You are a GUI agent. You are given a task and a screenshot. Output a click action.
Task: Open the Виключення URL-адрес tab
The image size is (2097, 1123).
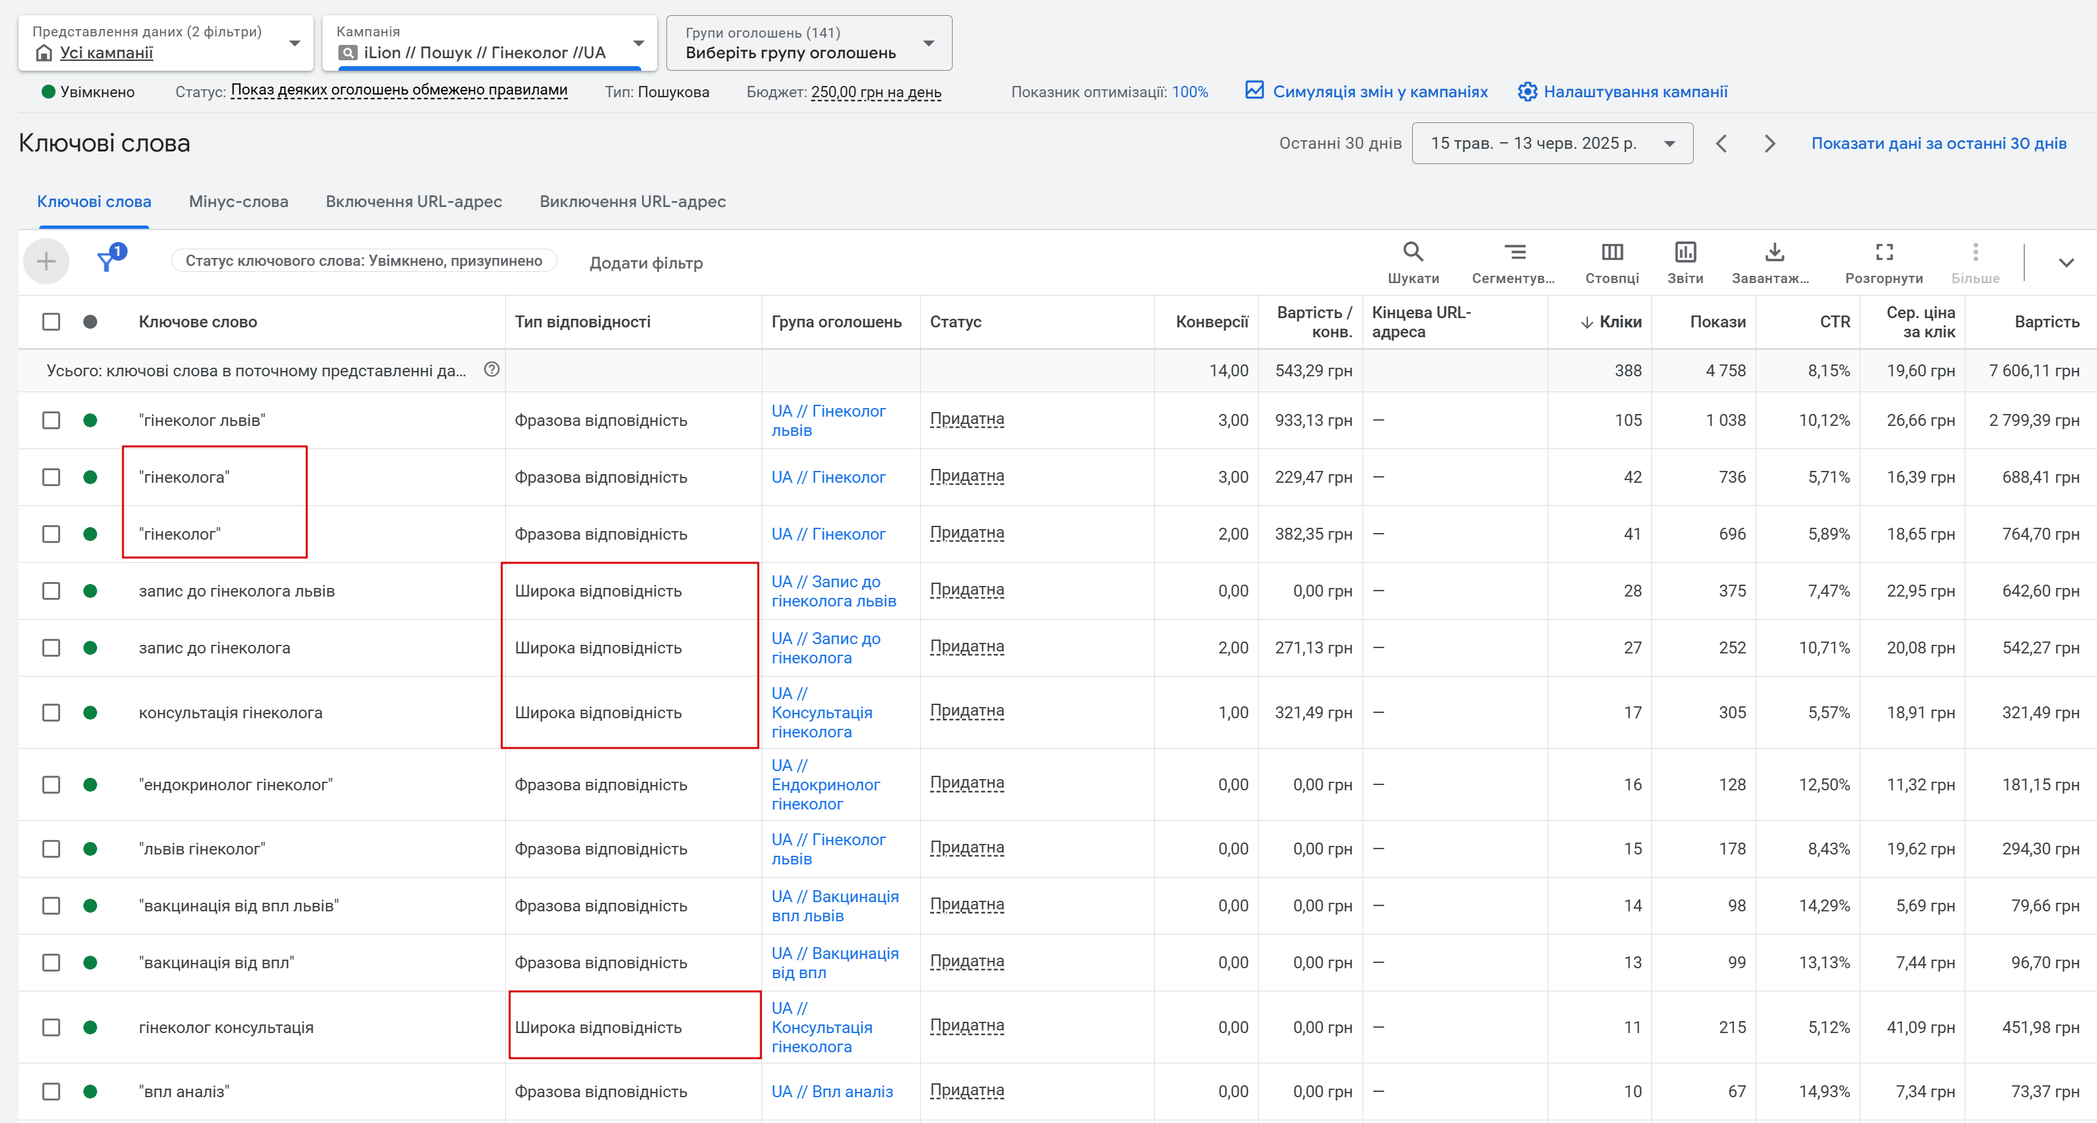pyautogui.click(x=633, y=201)
